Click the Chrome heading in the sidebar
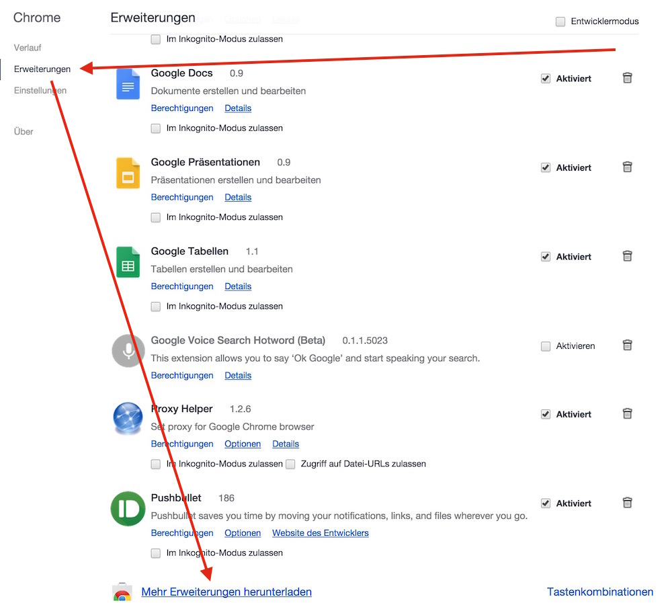The height and width of the screenshot is (603, 672). [37, 17]
